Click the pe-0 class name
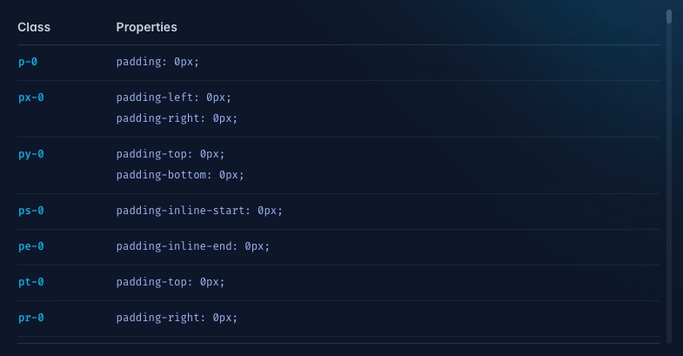 [x=30, y=246]
